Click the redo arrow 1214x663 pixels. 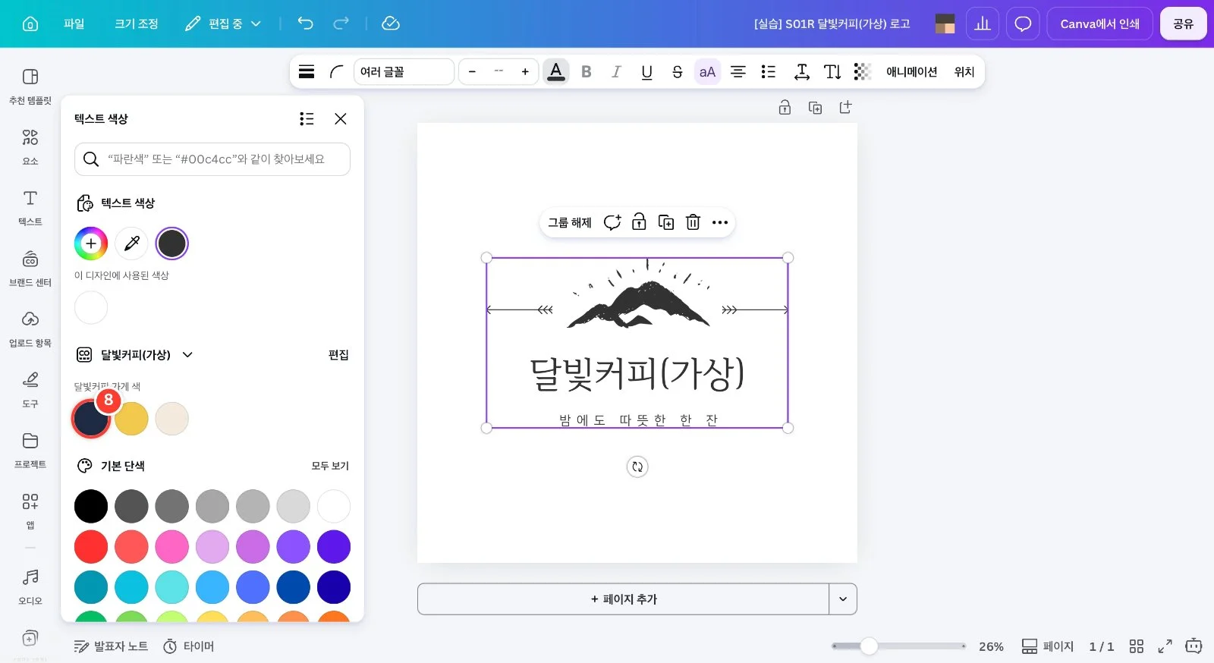tap(341, 24)
